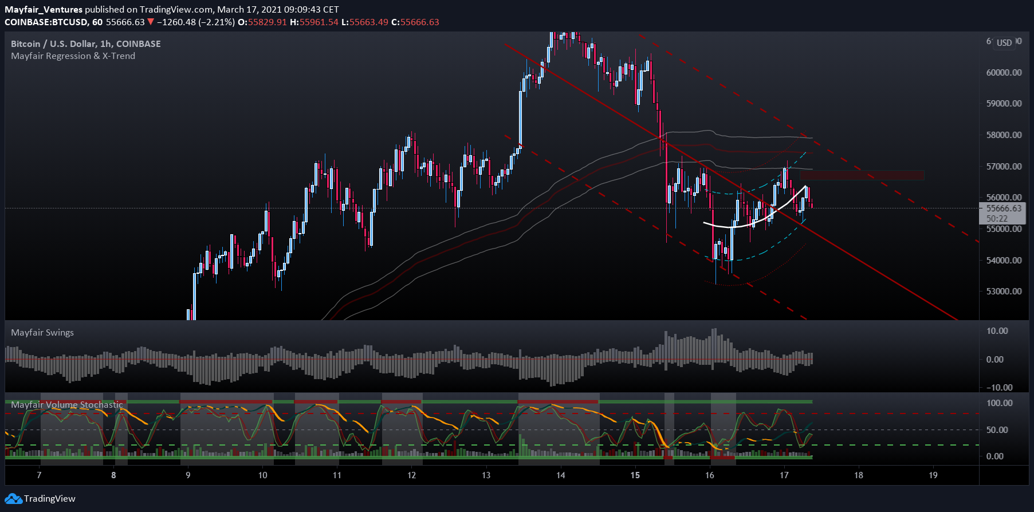Screen dimensions: 1034x512
Task: Click the Bitcoin / U.S. Dollar, 1h, COINBASE title
Action: coord(86,44)
